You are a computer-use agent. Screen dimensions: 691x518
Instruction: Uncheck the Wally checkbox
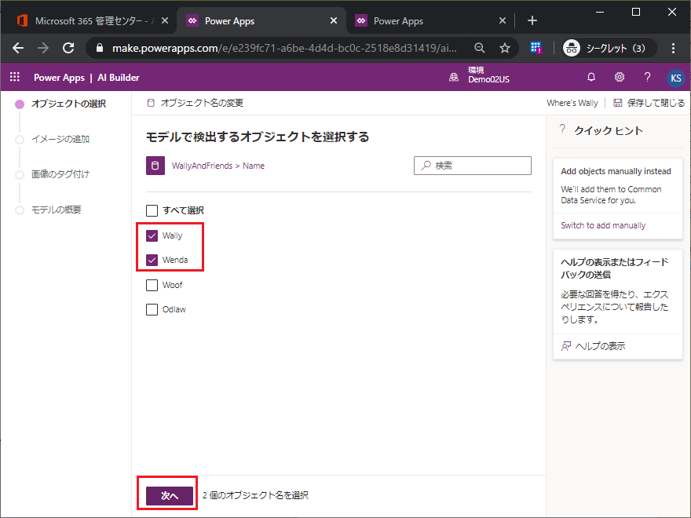152,235
